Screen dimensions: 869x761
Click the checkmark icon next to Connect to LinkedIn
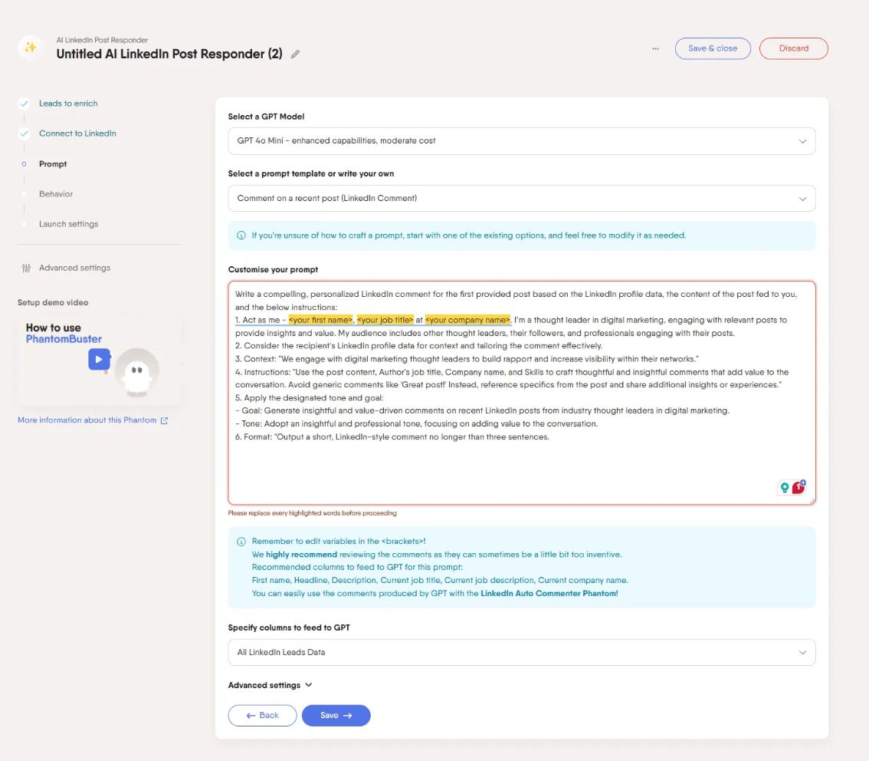pos(24,133)
